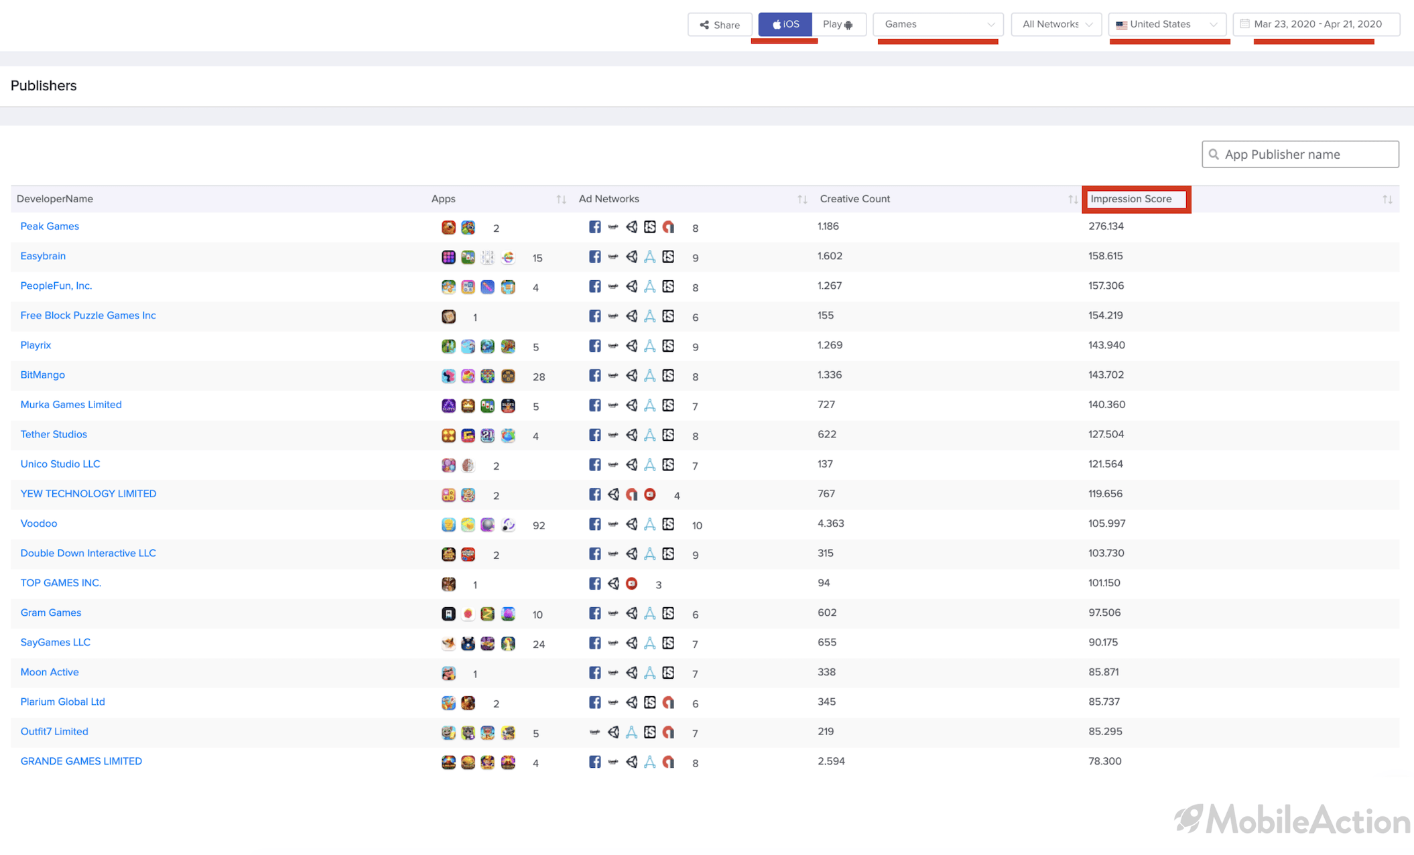Open the Peak Games publisher link
Viewport: 1414px width, 855px height.
(x=50, y=226)
